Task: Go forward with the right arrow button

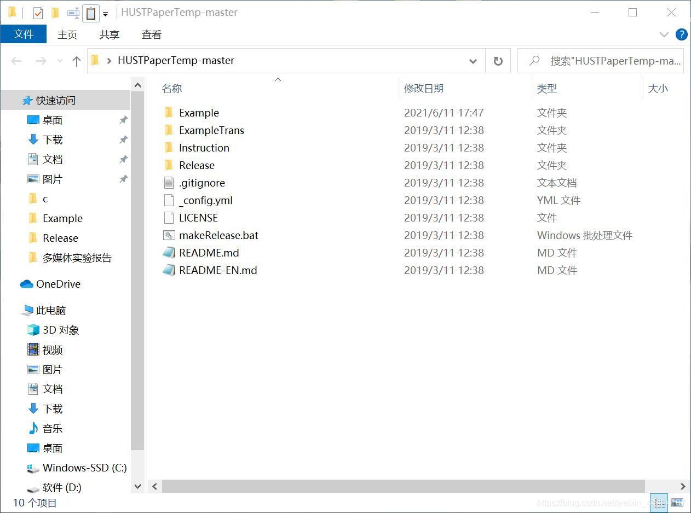Action: [41, 61]
